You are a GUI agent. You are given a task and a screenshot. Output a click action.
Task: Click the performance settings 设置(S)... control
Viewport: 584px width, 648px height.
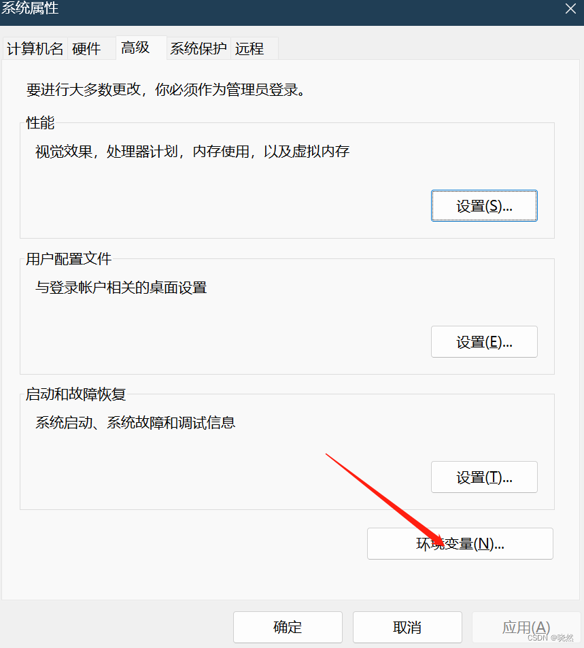tap(484, 205)
